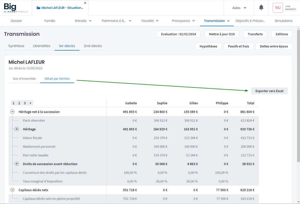Open the Aides dropdown menu
300x204 pixels.
click(x=239, y=8)
